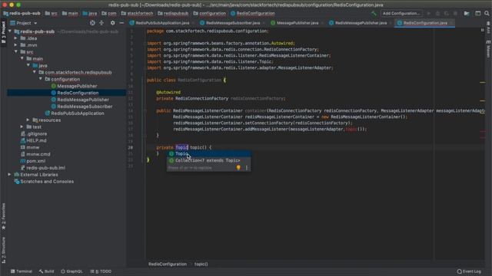Open Build tool window
492x276 pixels.
[x=46, y=271]
